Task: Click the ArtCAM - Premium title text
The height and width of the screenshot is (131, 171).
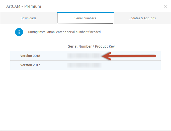Action: (x=24, y=6)
